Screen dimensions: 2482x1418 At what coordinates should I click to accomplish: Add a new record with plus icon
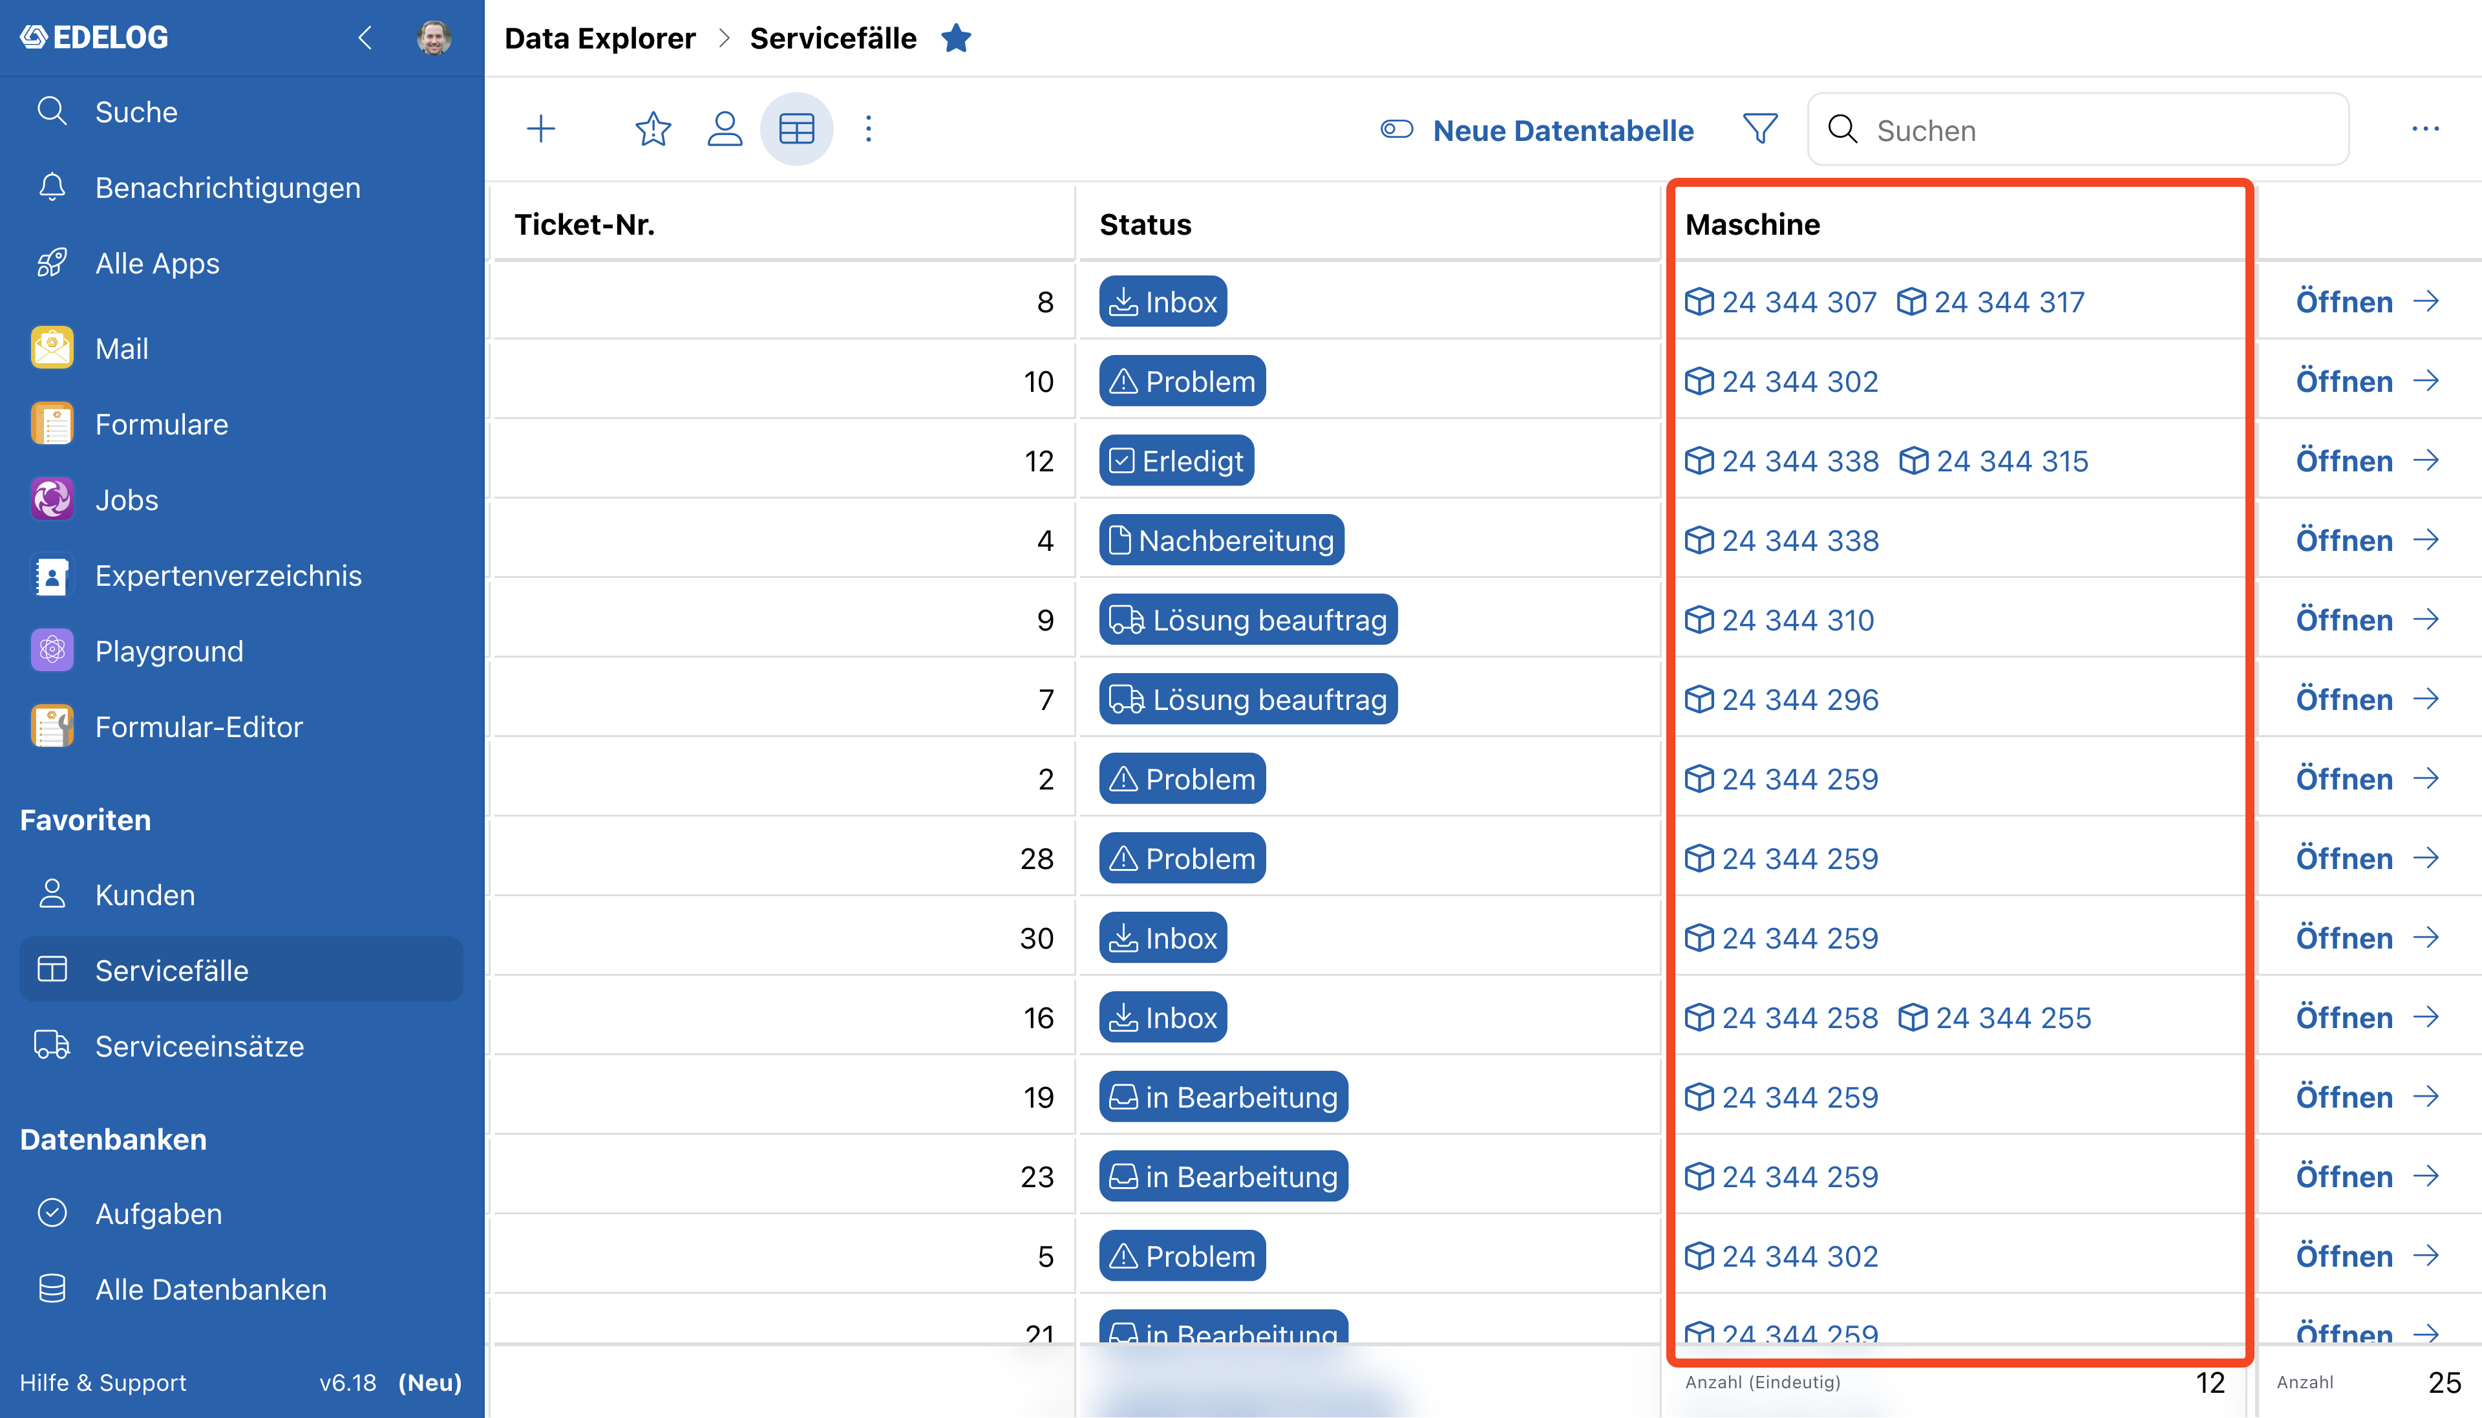541,129
